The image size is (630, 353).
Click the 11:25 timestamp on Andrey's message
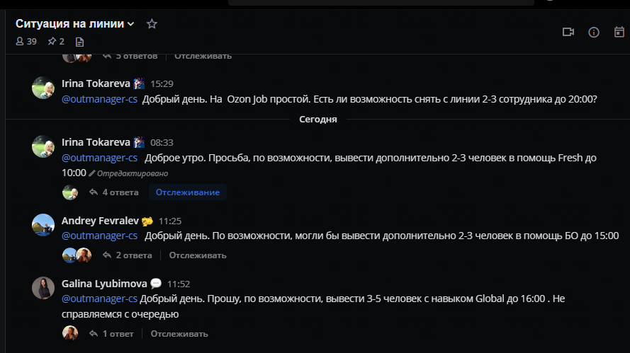click(170, 221)
